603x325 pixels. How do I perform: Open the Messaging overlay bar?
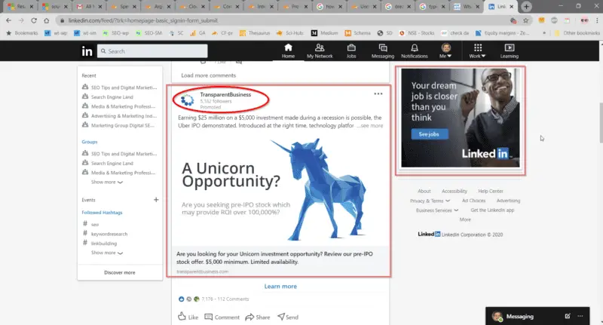point(537,316)
